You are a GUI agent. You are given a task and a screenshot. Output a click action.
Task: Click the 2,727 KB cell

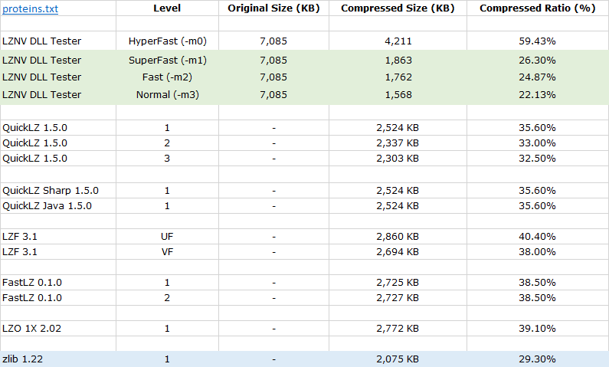(x=398, y=297)
